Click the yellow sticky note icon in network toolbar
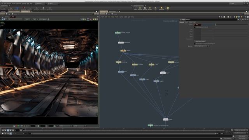This screenshot has width=249, height=140. [x=237, y=17]
